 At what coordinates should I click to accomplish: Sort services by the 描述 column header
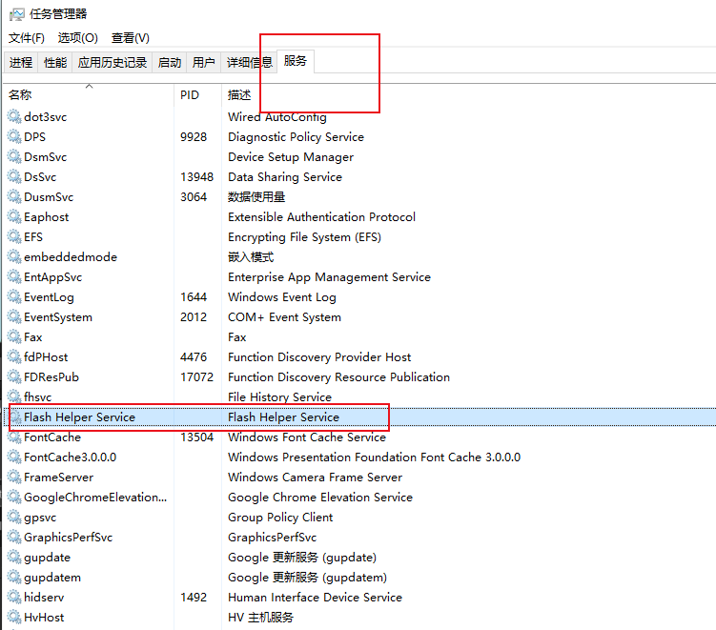239,95
